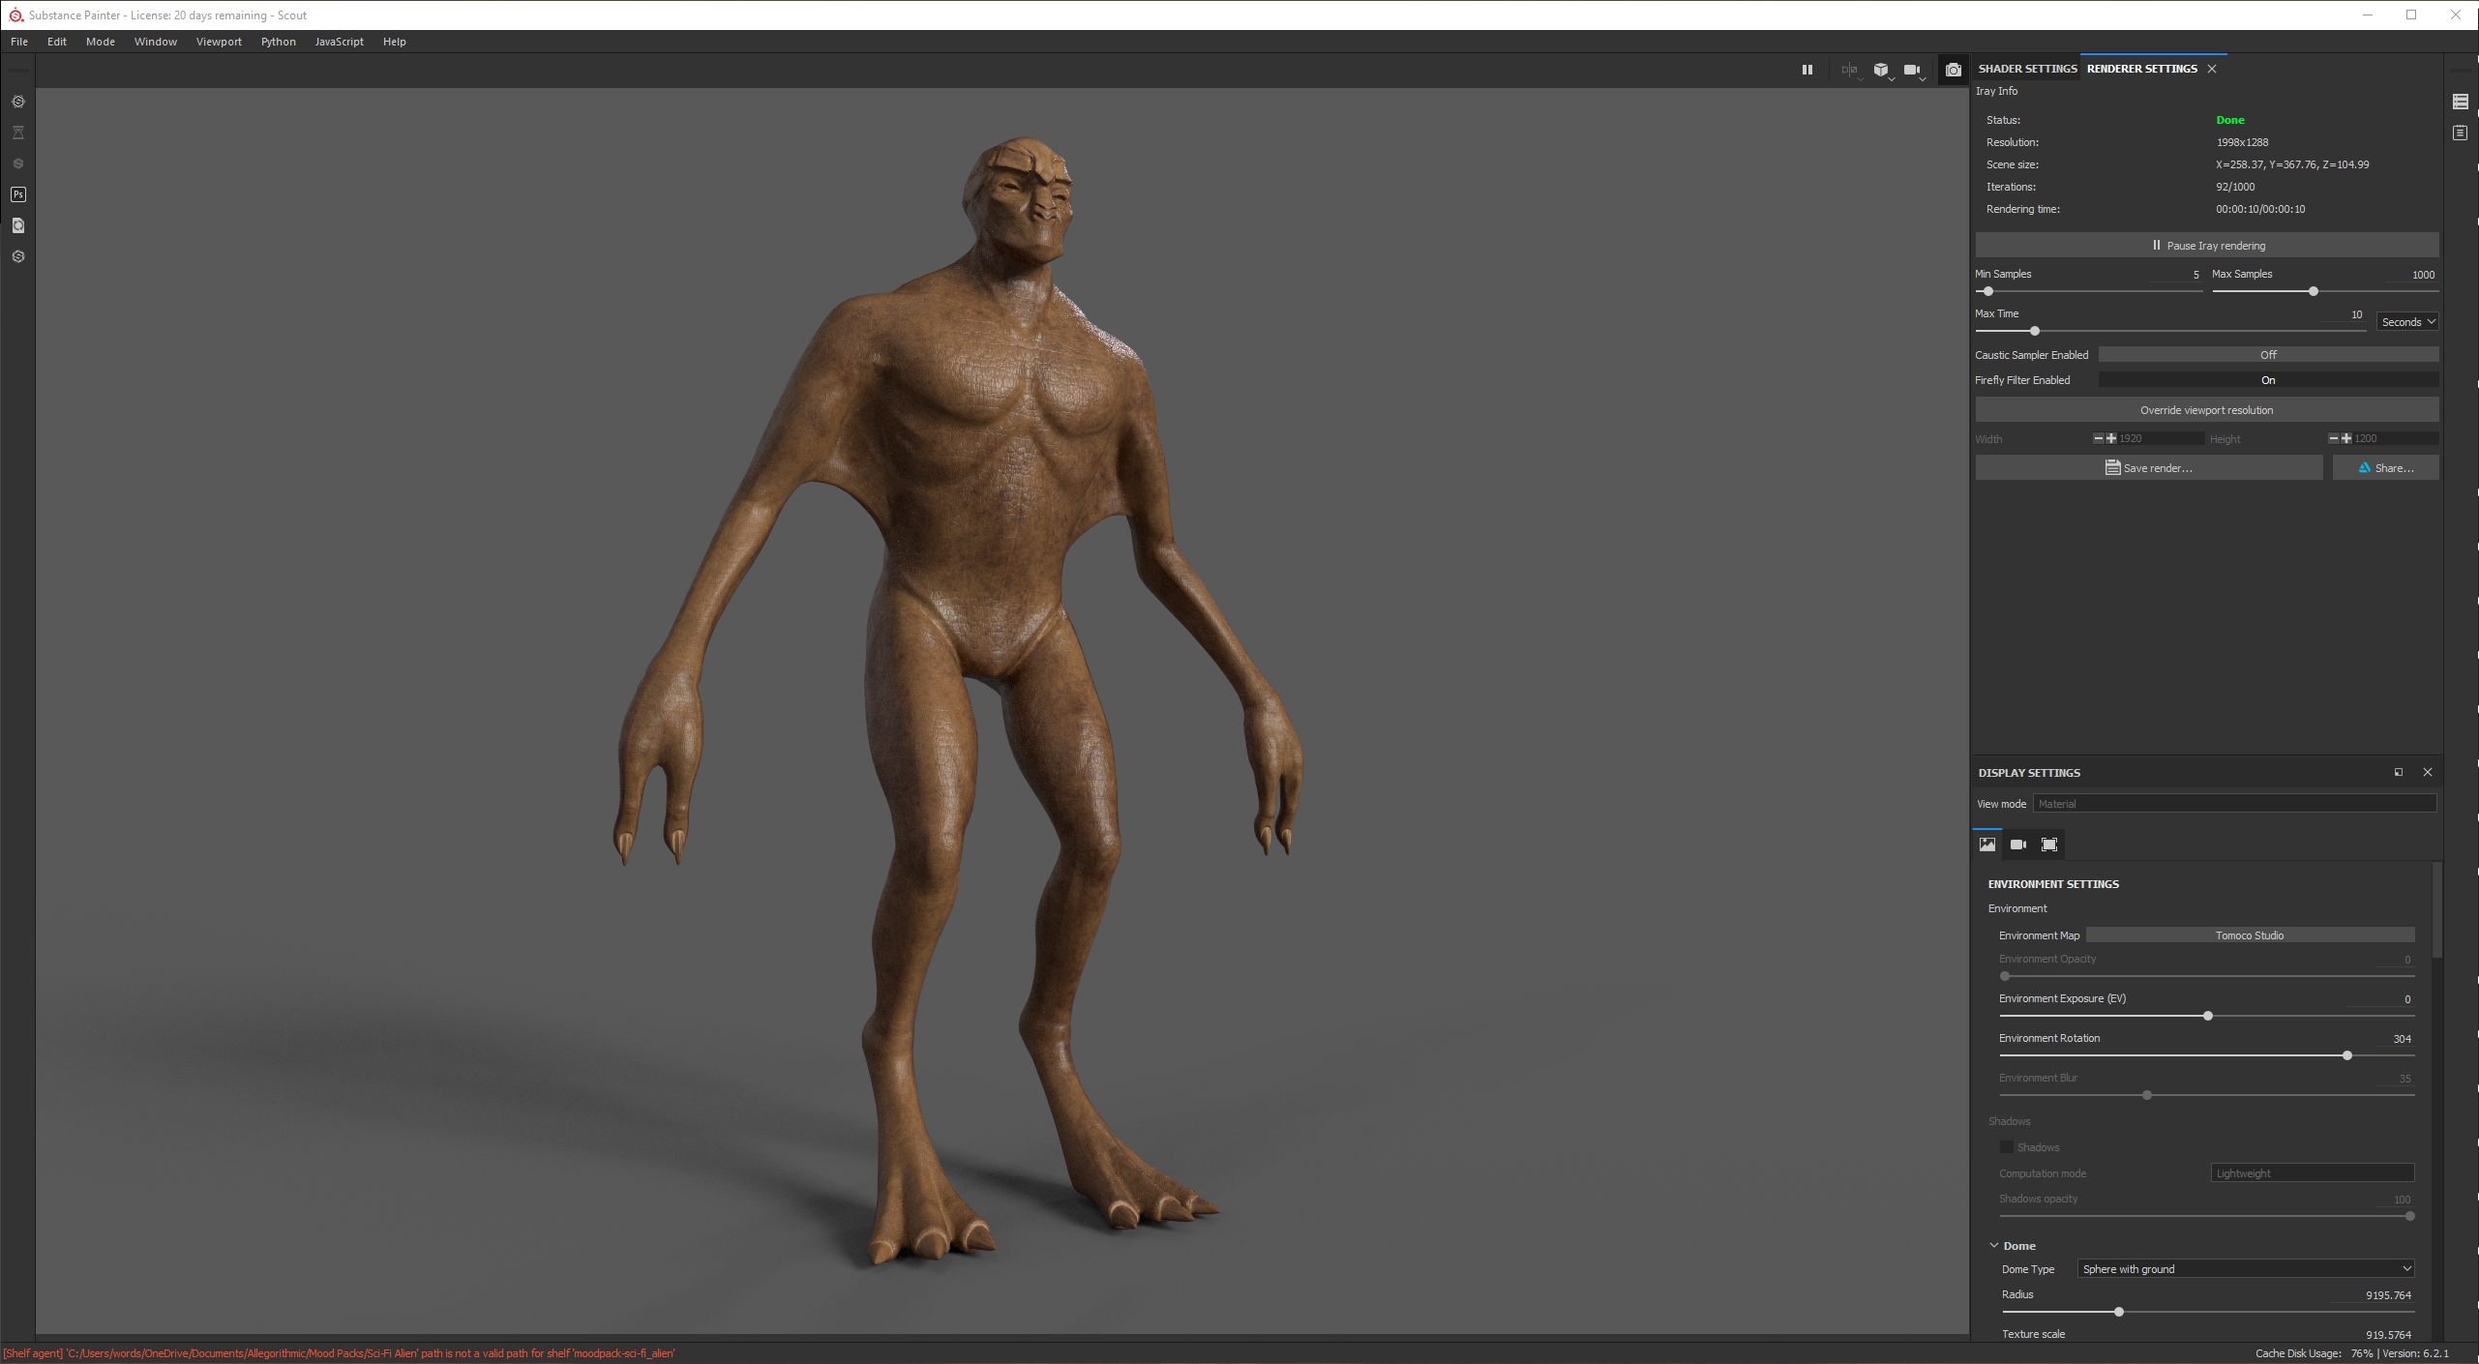Open the JavaScript menu
Viewport: 2479px width, 1364px height.
[x=340, y=42]
